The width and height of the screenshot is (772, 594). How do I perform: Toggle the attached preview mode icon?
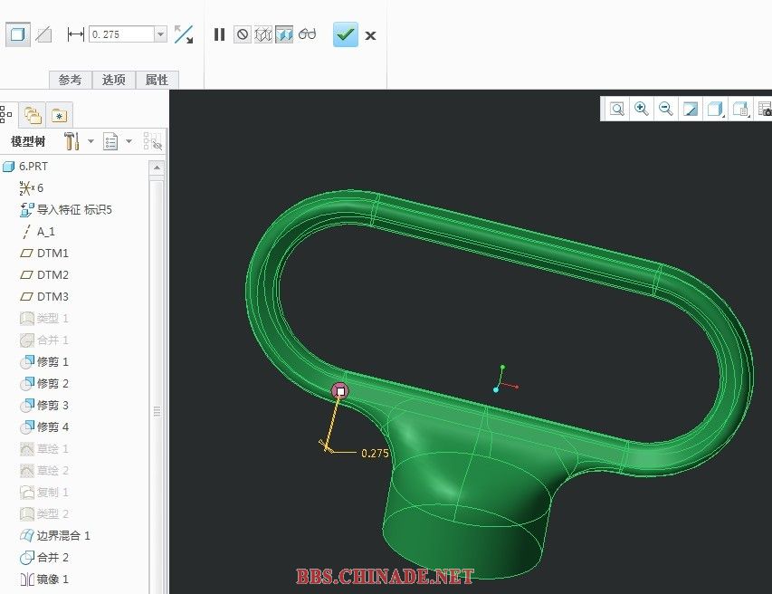coord(284,34)
